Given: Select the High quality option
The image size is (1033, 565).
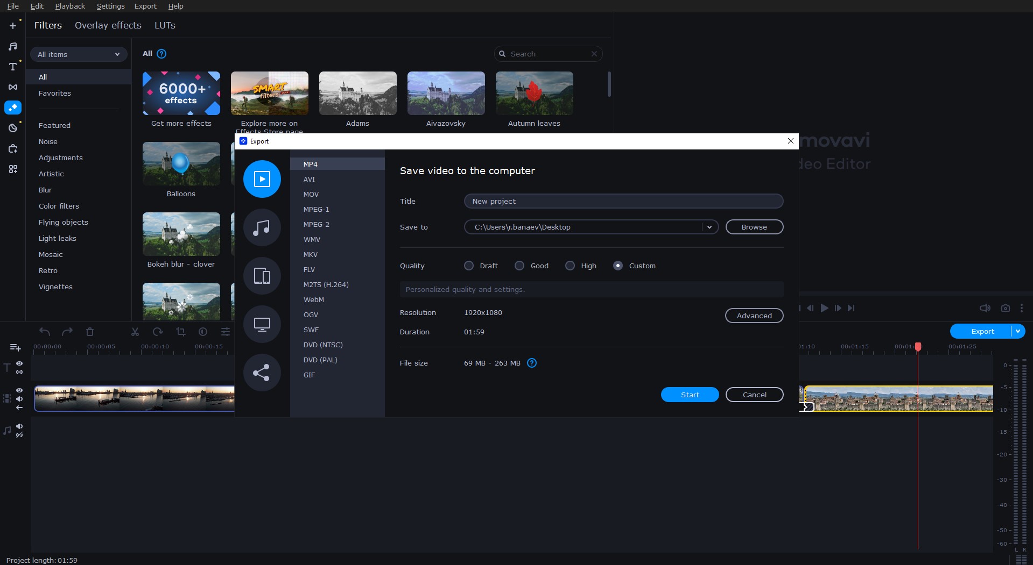Looking at the screenshot, I should coord(570,266).
